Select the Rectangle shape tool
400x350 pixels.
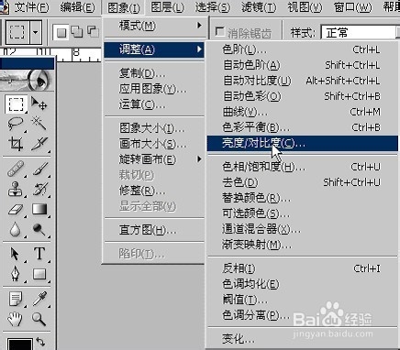(39, 274)
